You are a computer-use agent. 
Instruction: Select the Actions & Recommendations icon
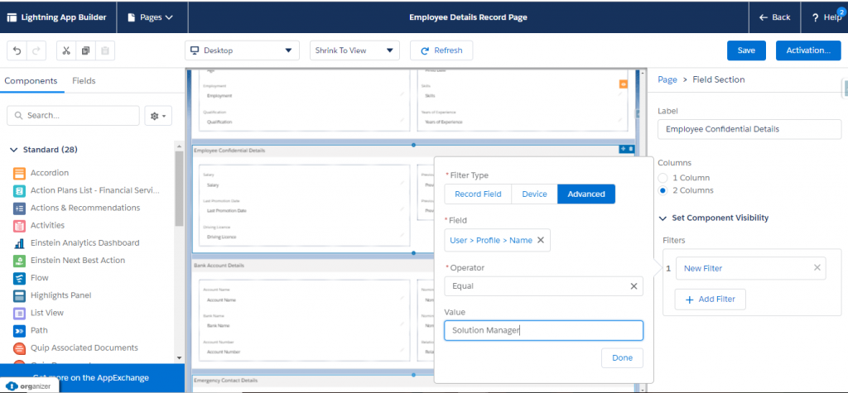tap(20, 208)
